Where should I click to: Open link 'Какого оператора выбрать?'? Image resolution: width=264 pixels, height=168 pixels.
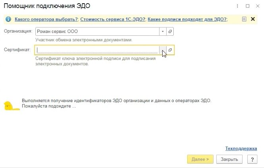click(46, 19)
